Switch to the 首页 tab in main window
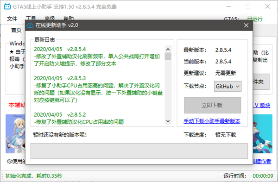This screenshot has height=182, width=278. click(x=16, y=30)
